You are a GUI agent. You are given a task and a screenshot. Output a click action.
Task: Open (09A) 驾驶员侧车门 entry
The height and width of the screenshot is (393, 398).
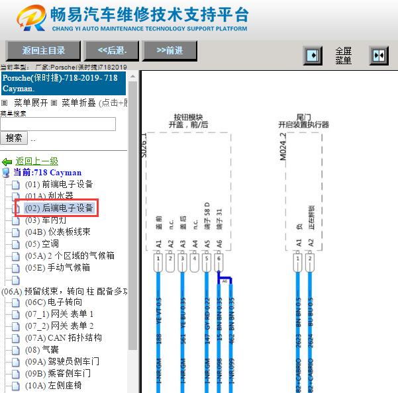pyautogui.click(x=62, y=361)
